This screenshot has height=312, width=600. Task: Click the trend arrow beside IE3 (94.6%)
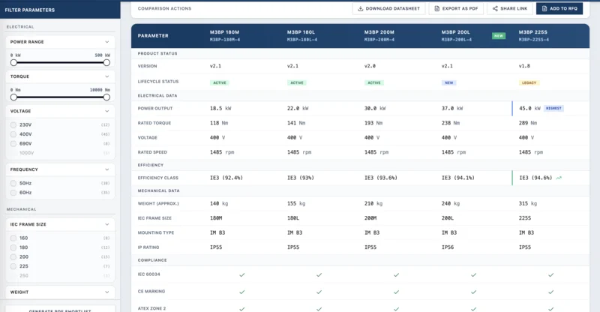click(x=559, y=178)
